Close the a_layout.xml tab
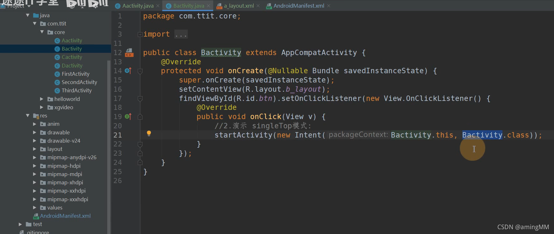Viewport: 554px width, 234px height. click(x=258, y=6)
